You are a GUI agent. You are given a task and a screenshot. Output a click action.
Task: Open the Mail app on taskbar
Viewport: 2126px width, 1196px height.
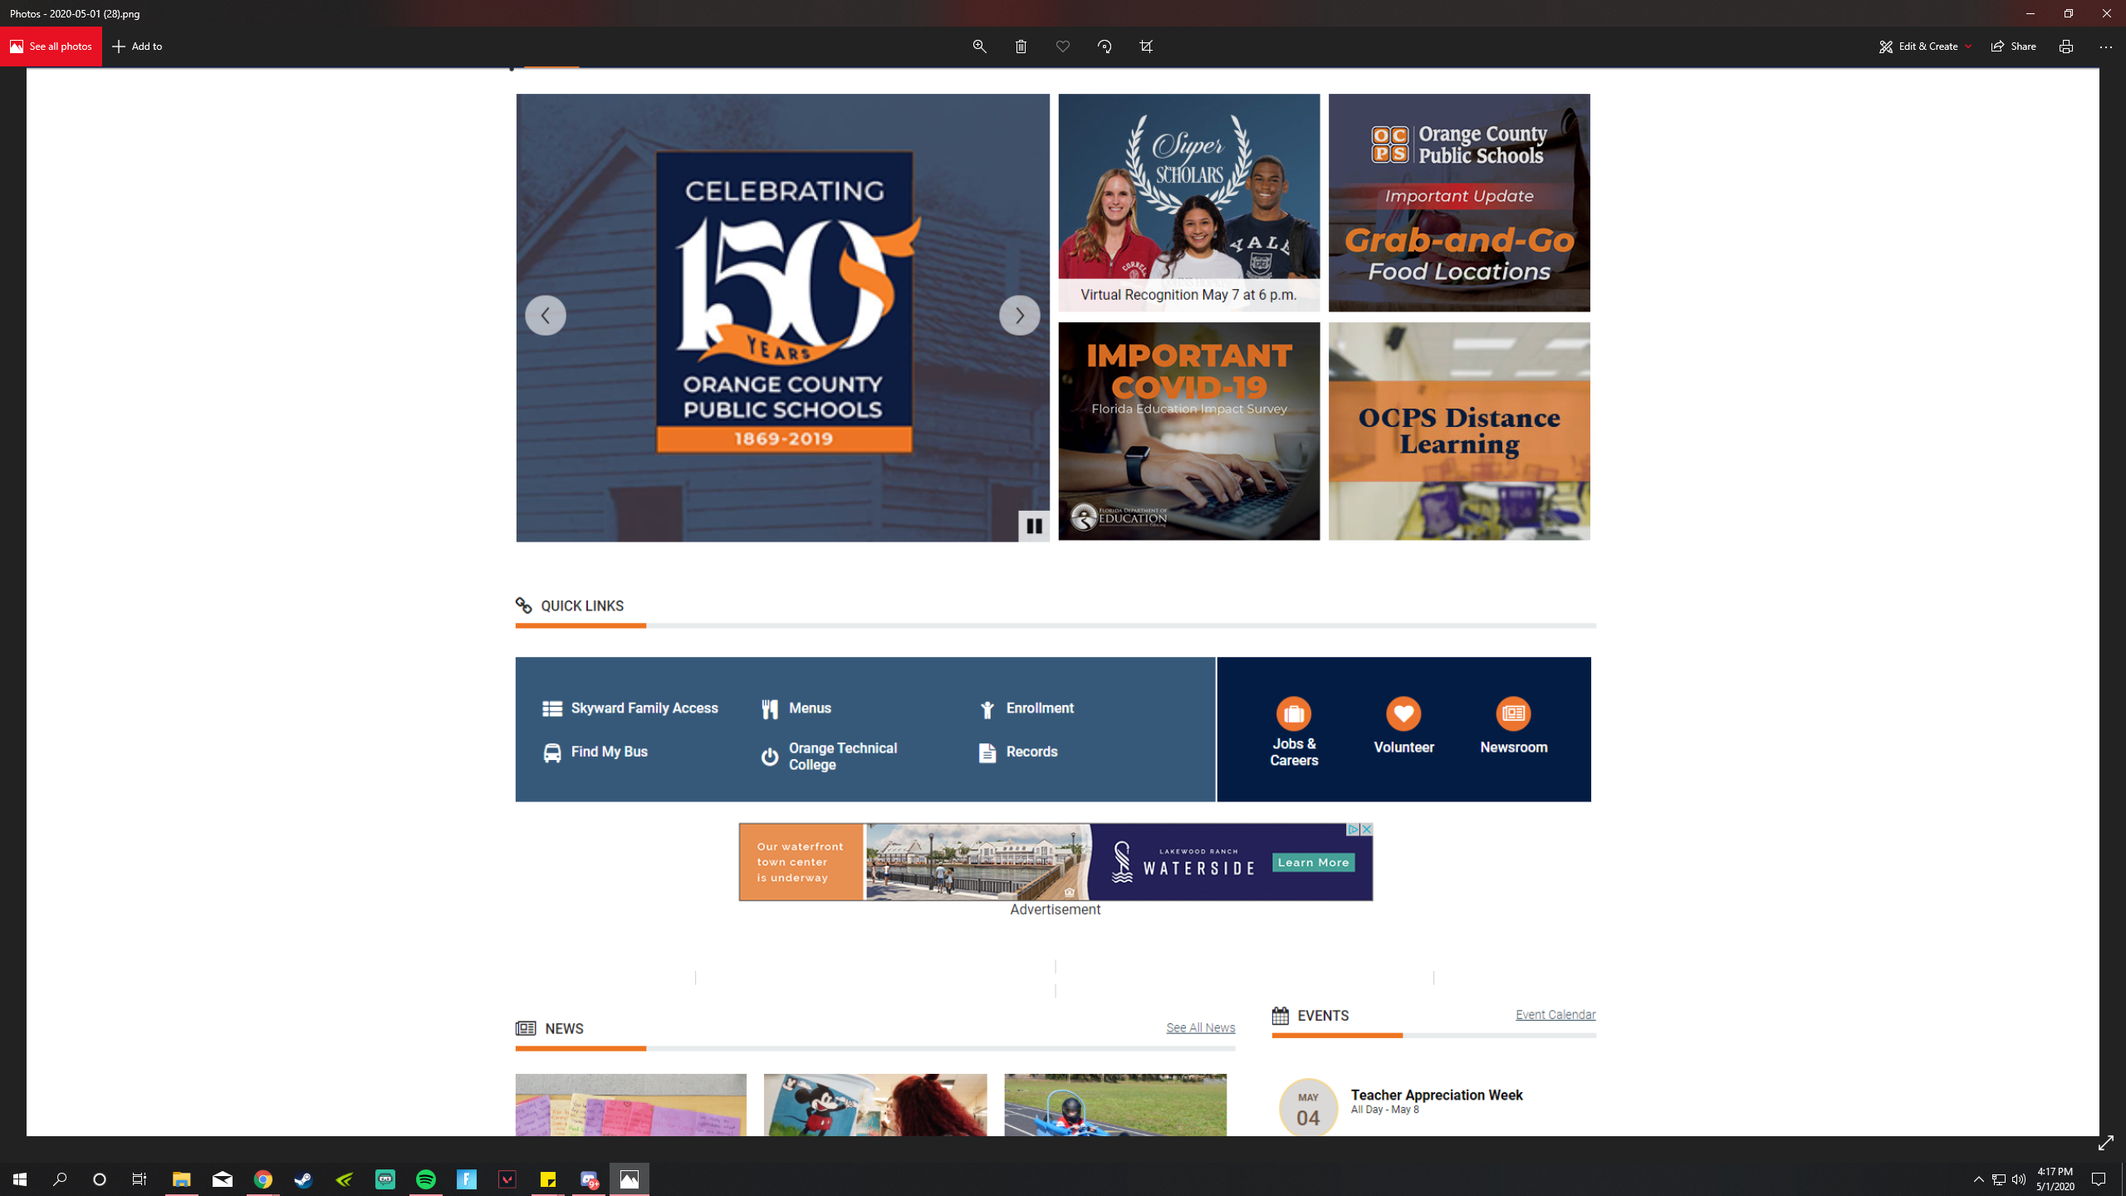[223, 1179]
